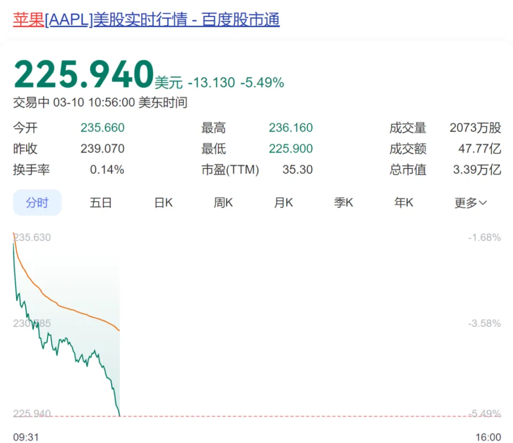The height and width of the screenshot is (443, 513).
Task: Click the 市盈(TTM) value 35.30
Action: point(297,170)
